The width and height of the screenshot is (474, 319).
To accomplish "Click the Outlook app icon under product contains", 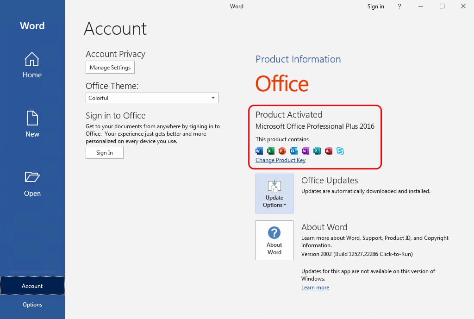I will point(293,151).
